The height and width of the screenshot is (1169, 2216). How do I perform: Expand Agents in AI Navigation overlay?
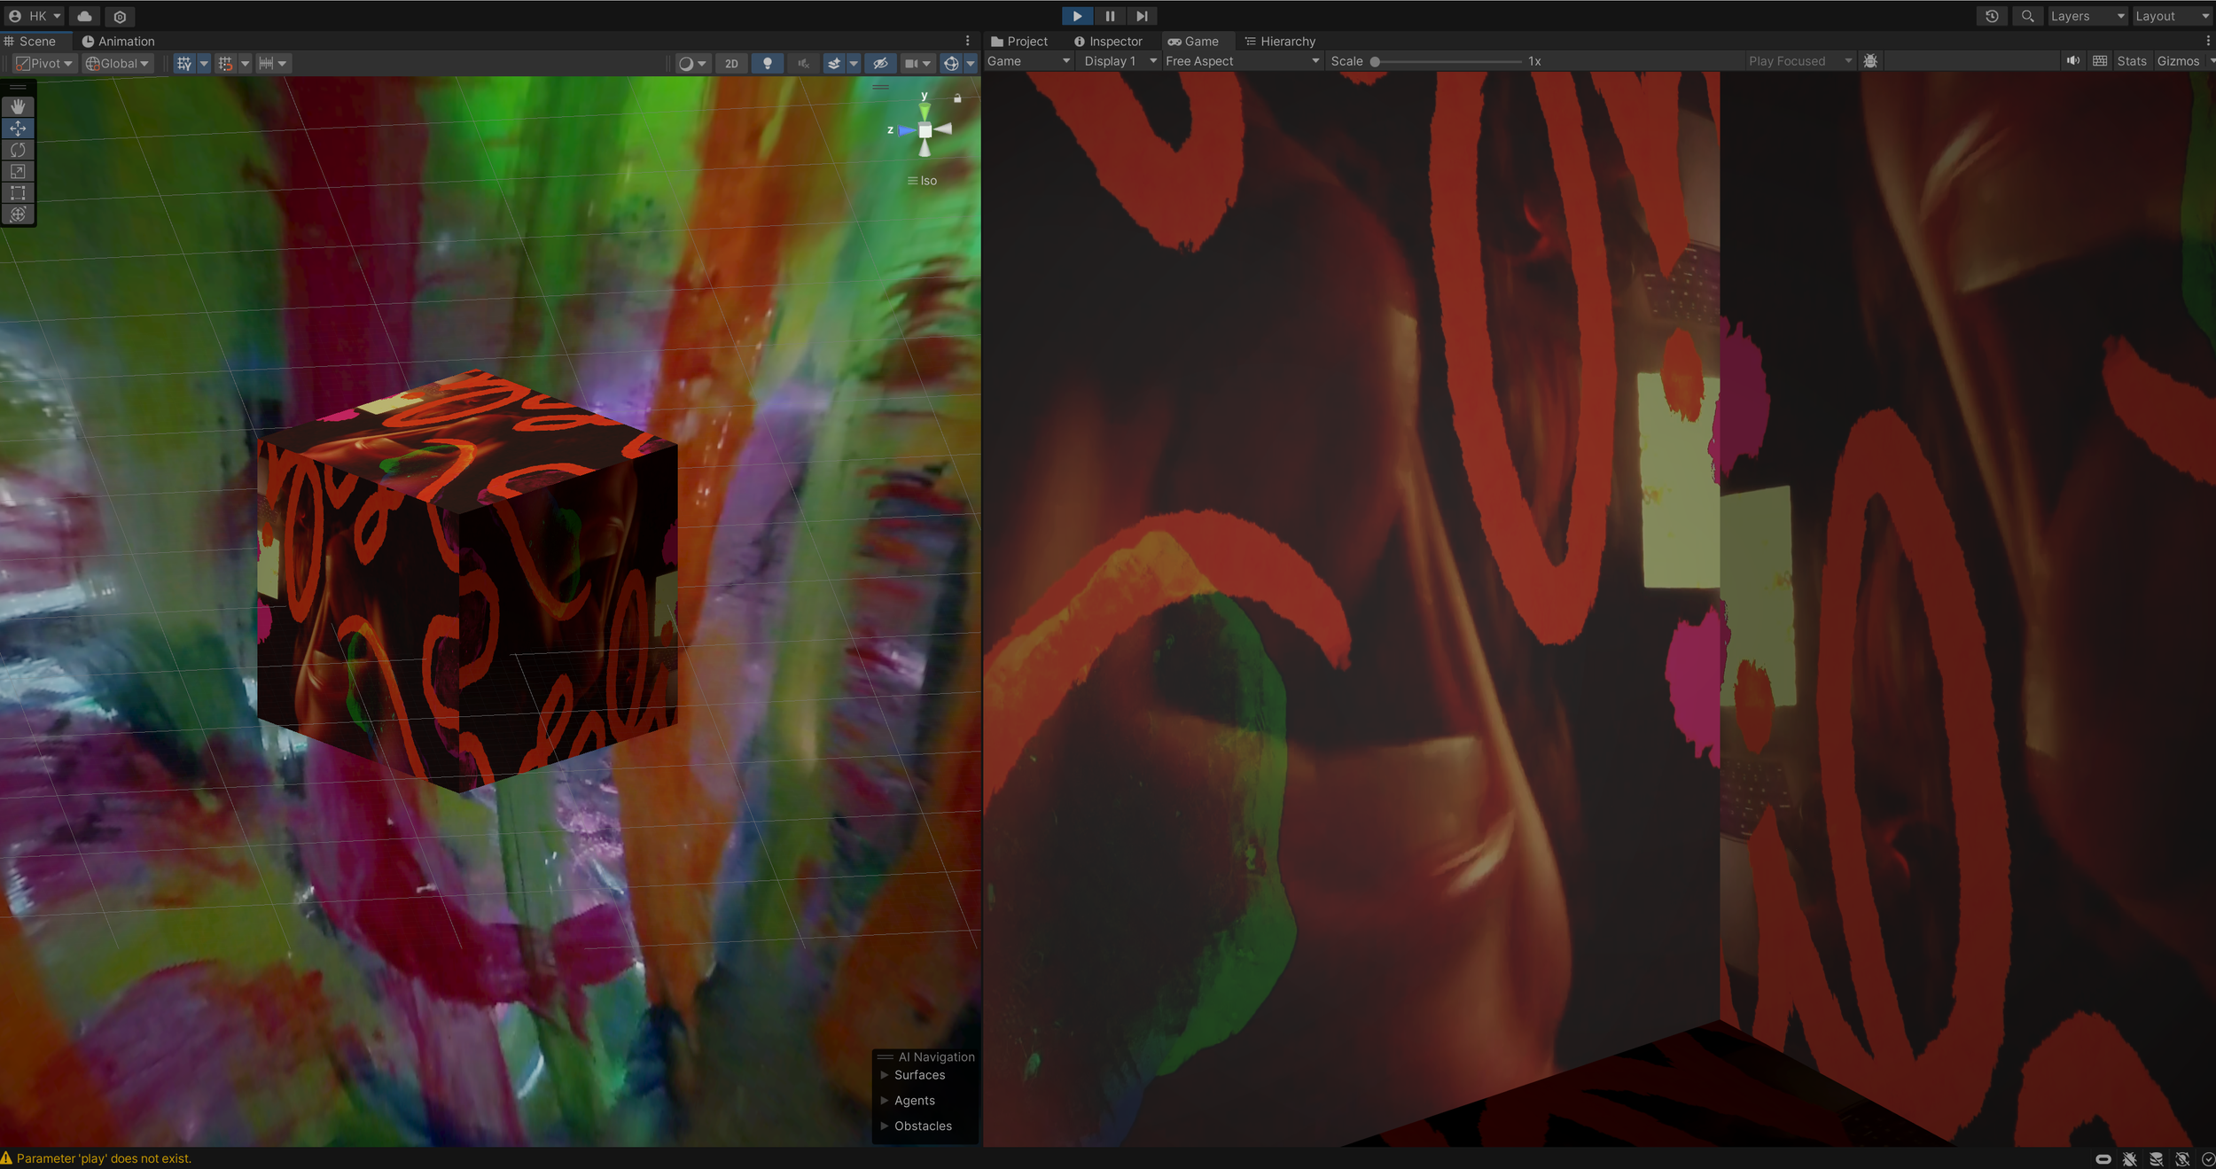884,1101
